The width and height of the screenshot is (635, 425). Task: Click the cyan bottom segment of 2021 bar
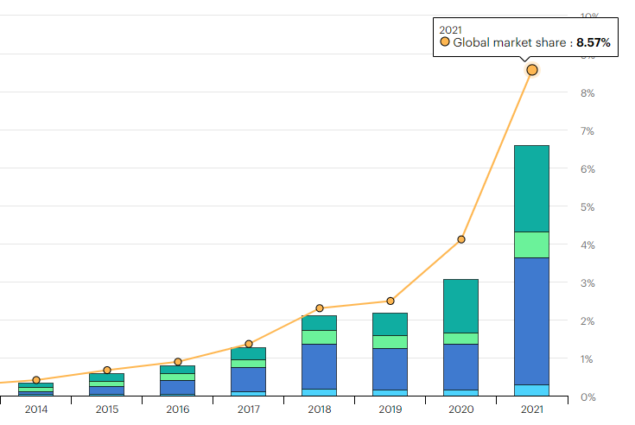tap(532, 390)
